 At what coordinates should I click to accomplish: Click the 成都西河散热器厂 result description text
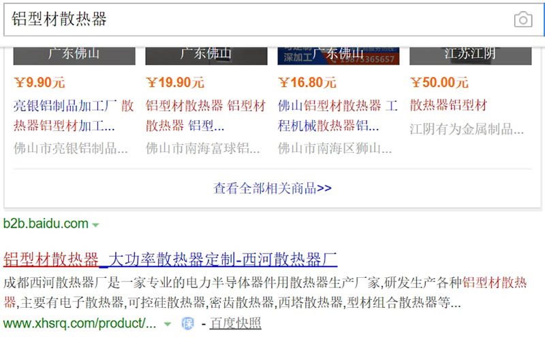tap(265, 293)
